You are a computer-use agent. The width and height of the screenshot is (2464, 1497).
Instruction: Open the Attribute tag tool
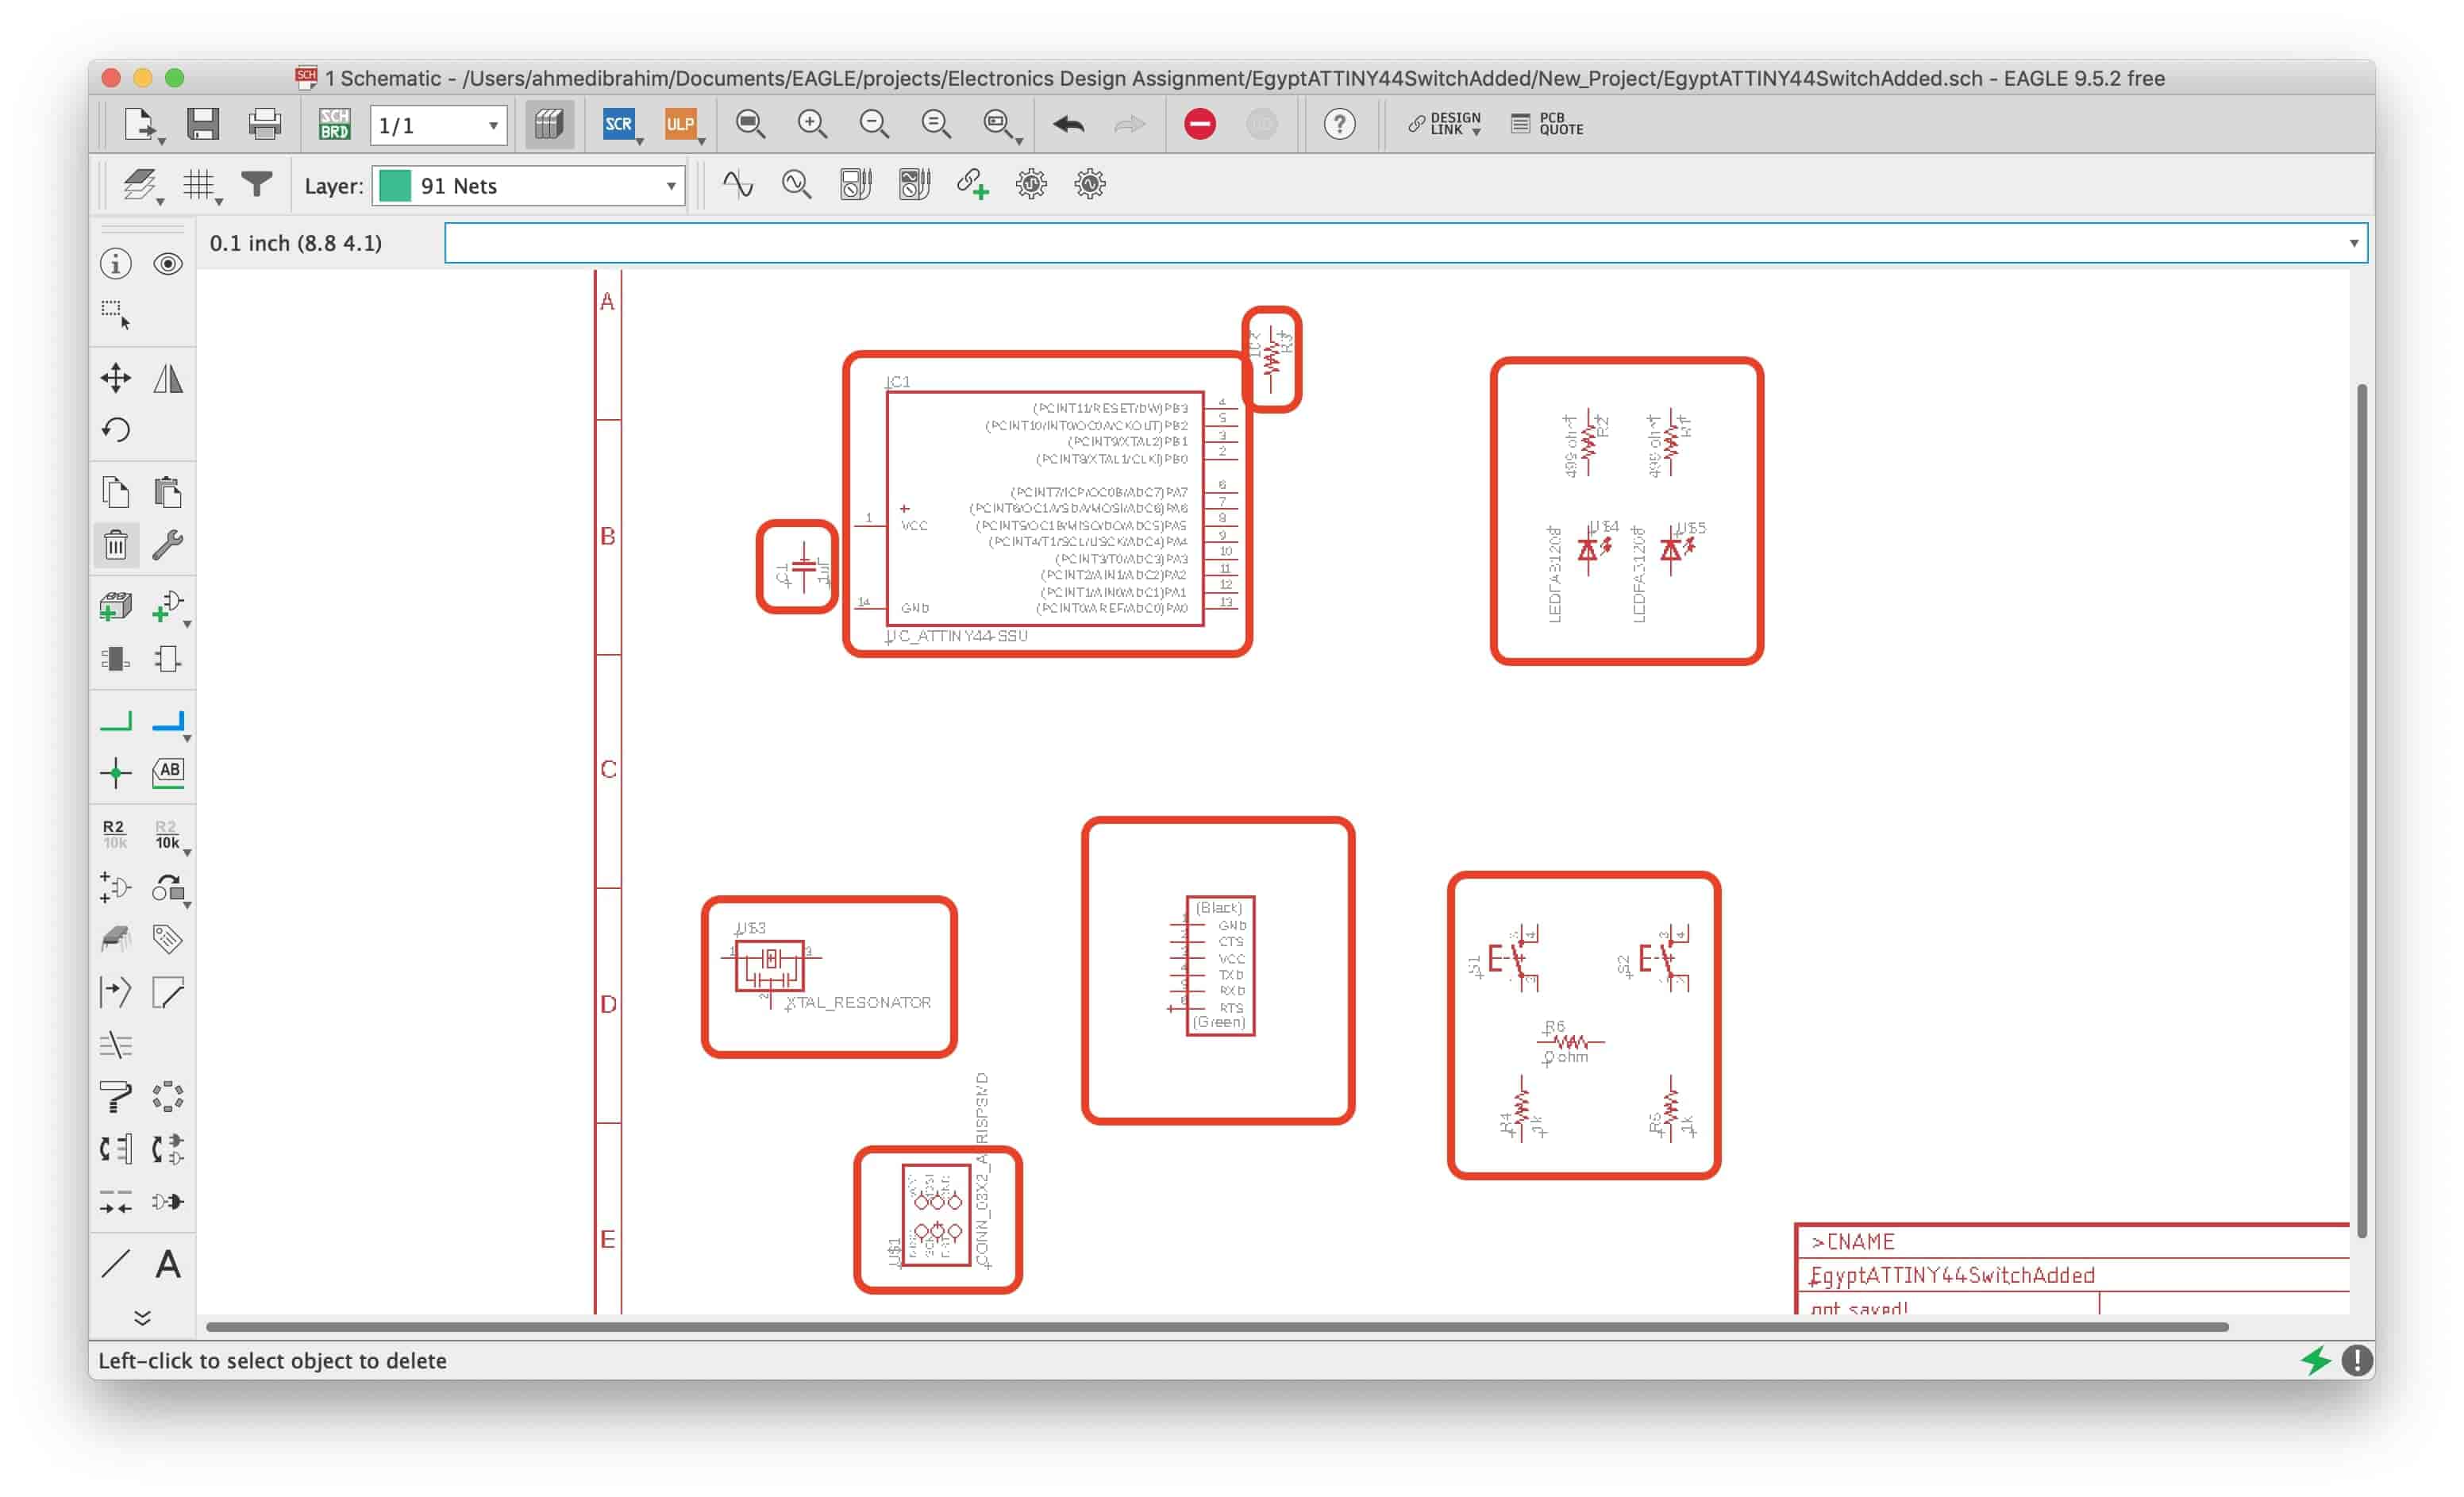point(168,939)
